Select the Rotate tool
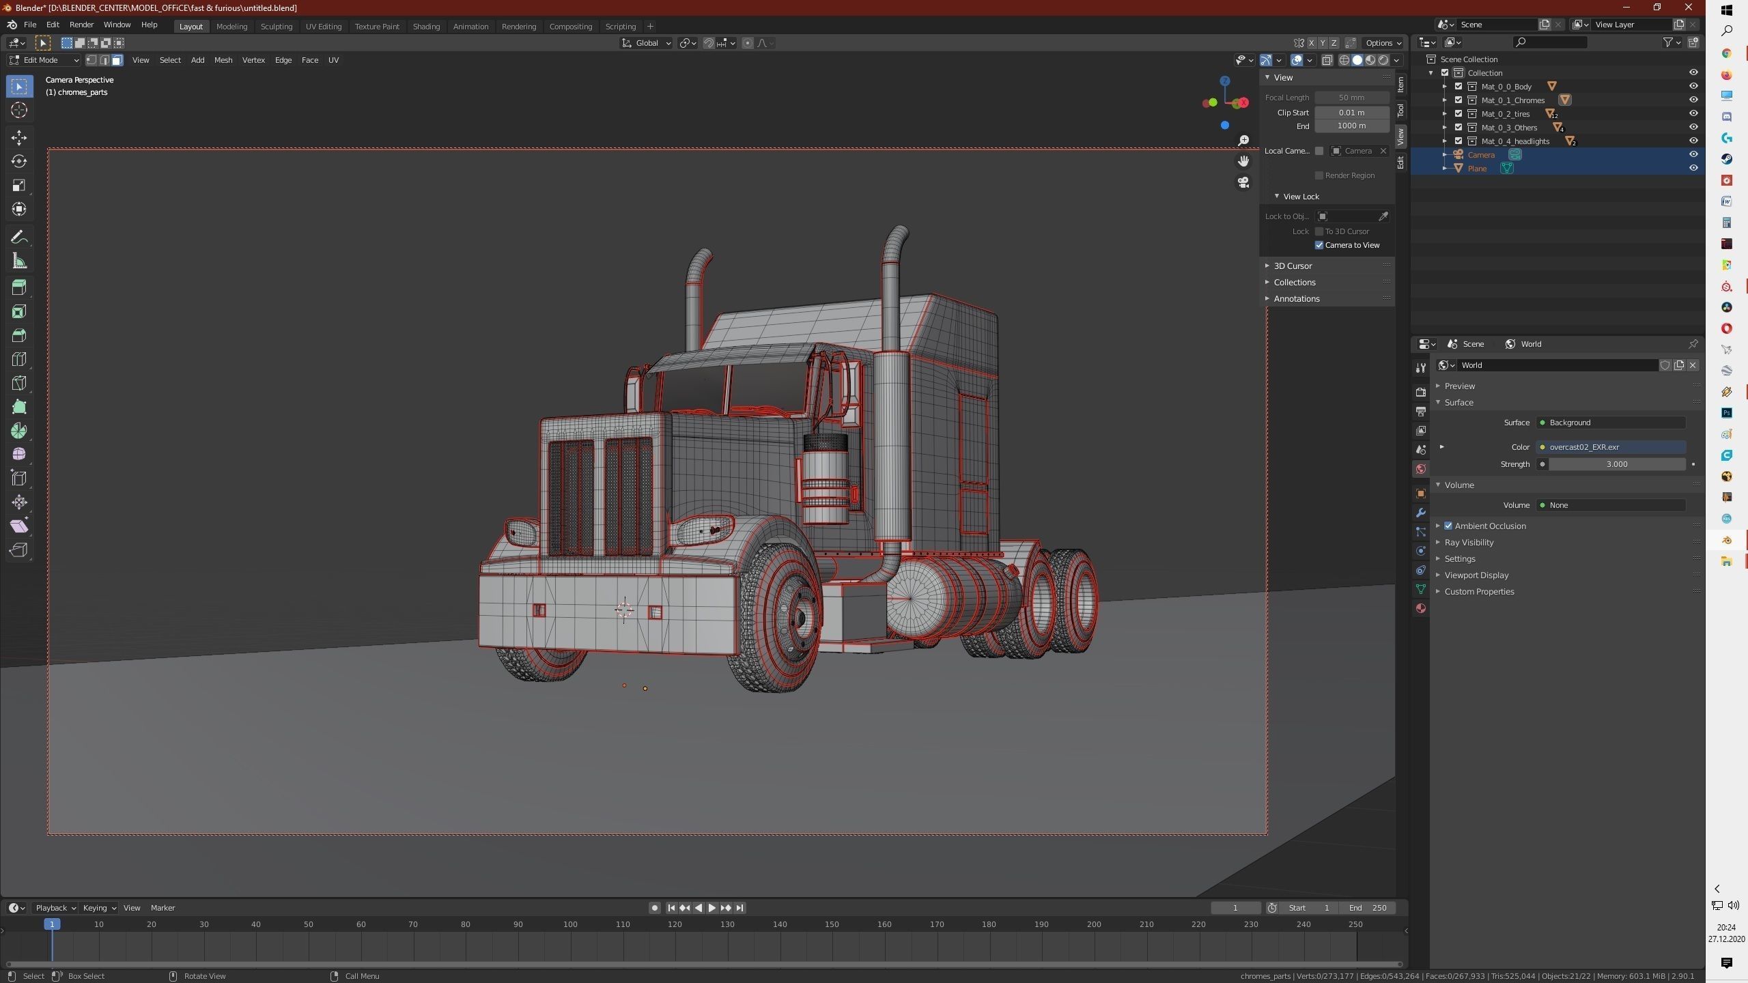Screen dimensions: 1748x983 (19, 161)
